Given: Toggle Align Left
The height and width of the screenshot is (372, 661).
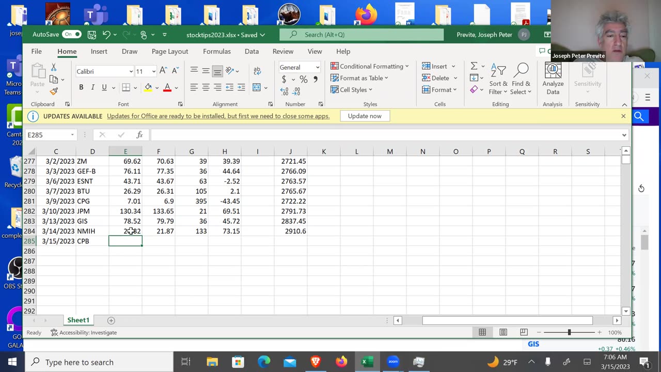Looking at the screenshot, I should 194,87.
